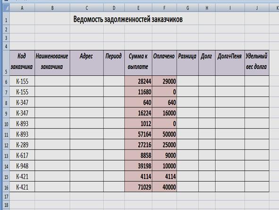
Task: Select the 4114 cell in column F
Action: coord(164,176)
